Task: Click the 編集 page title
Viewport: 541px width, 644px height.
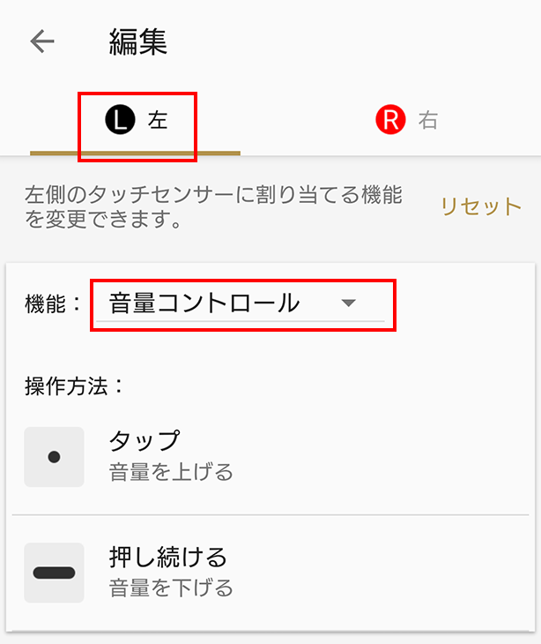Action: 138,41
